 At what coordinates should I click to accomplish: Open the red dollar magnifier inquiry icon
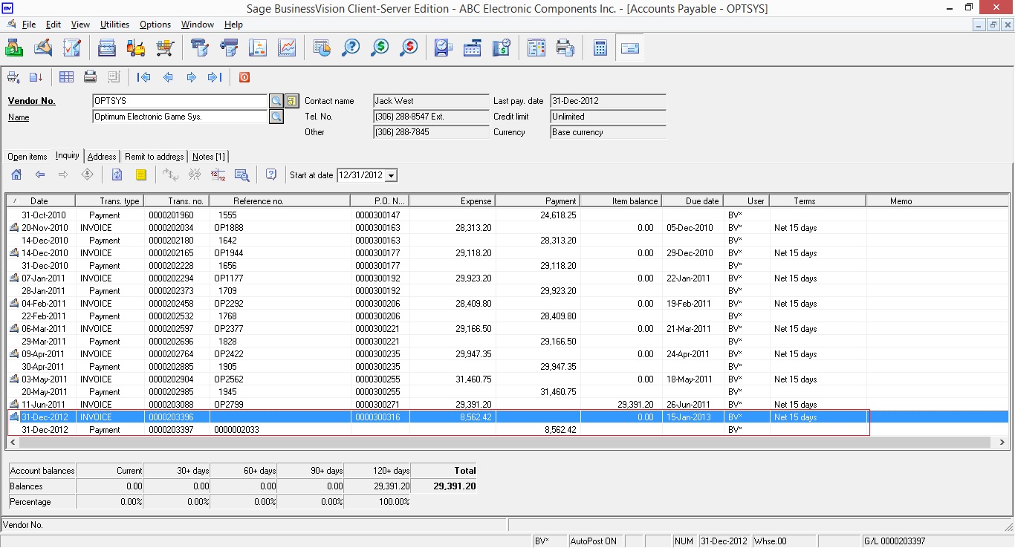pyautogui.click(x=409, y=48)
